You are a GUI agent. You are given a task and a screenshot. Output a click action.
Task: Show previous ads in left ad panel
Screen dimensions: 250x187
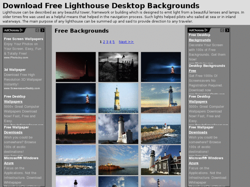coord(37,30)
